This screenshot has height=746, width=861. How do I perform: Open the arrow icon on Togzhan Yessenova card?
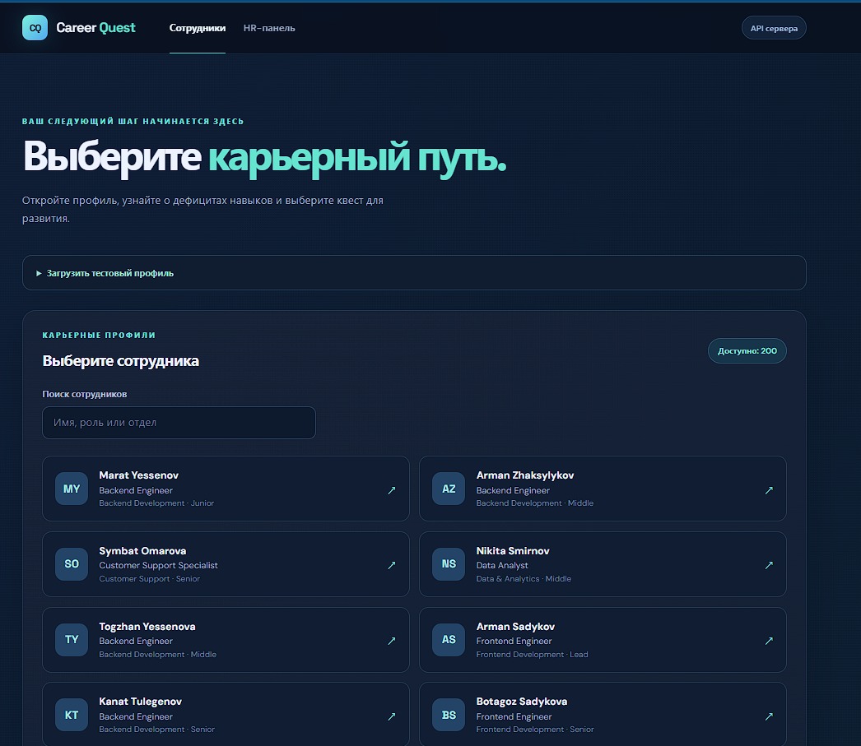tap(392, 640)
